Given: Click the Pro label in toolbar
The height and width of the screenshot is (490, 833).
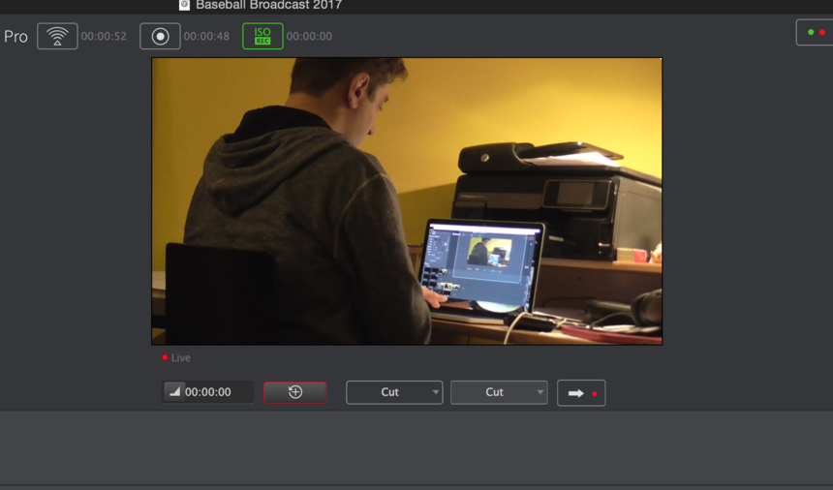Looking at the screenshot, I should [x=15, y=37].
